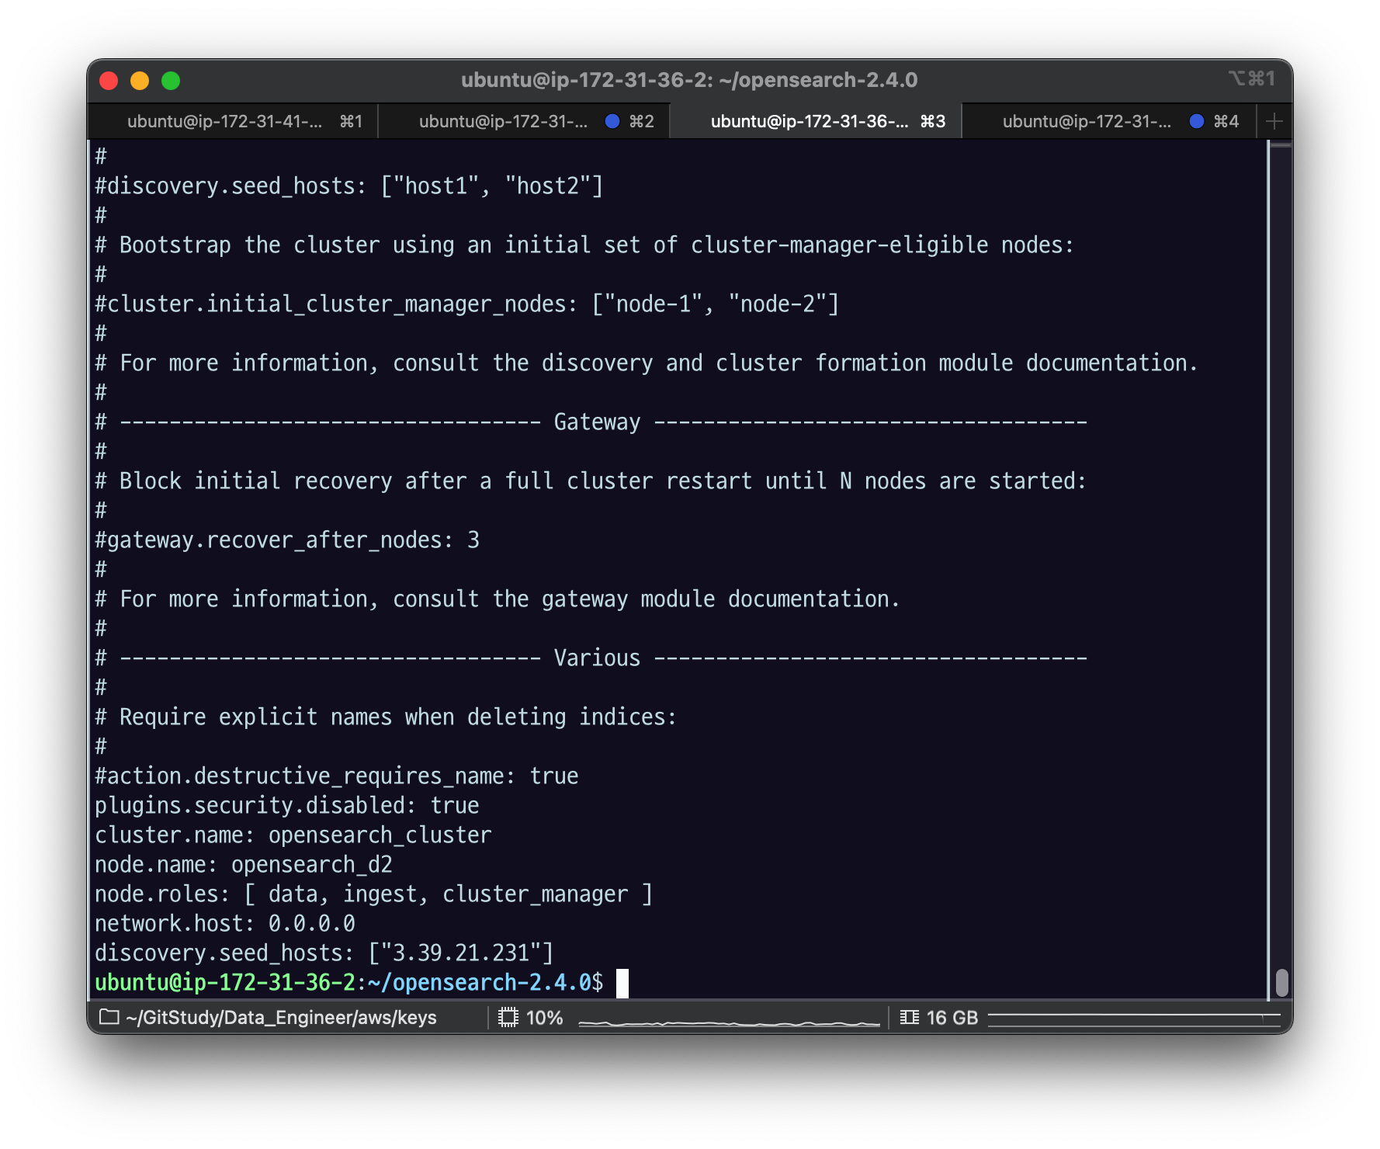Switch to the terminal tab labeled ⌘2

[524, 122]
